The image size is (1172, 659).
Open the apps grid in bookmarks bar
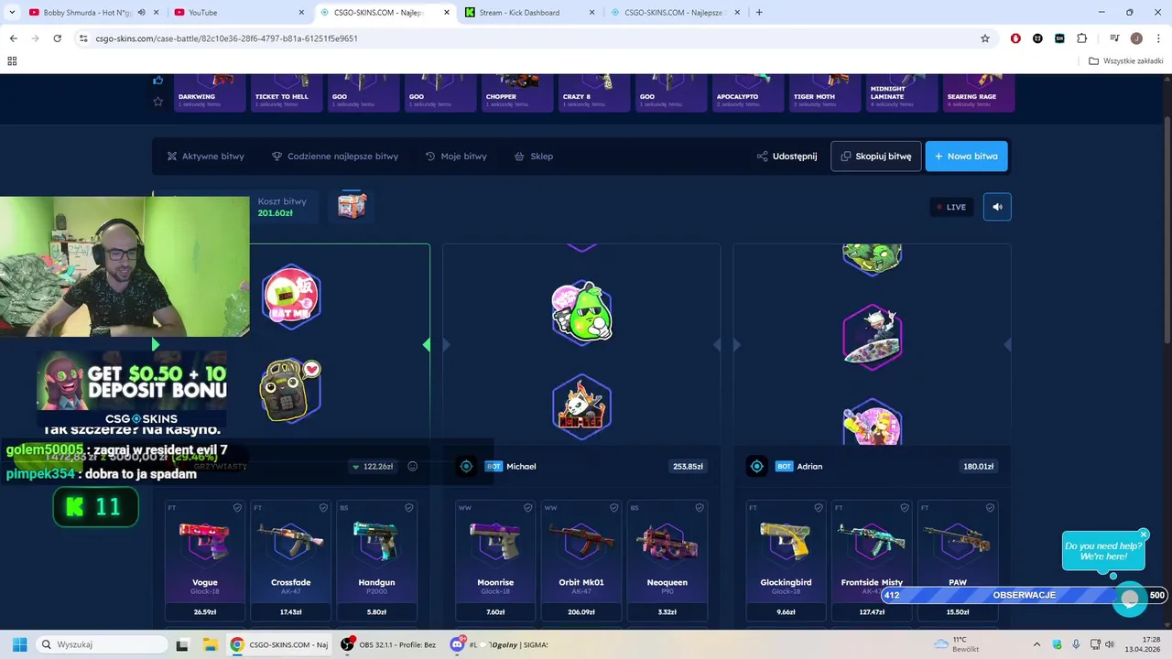pyautogui.click(x=12, y=61)
